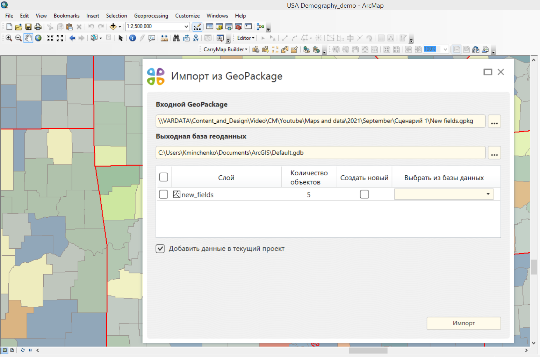This screenshot has height=357, width=540.
Task: Switch to Layout View at bottom-left
Action: 12,350
